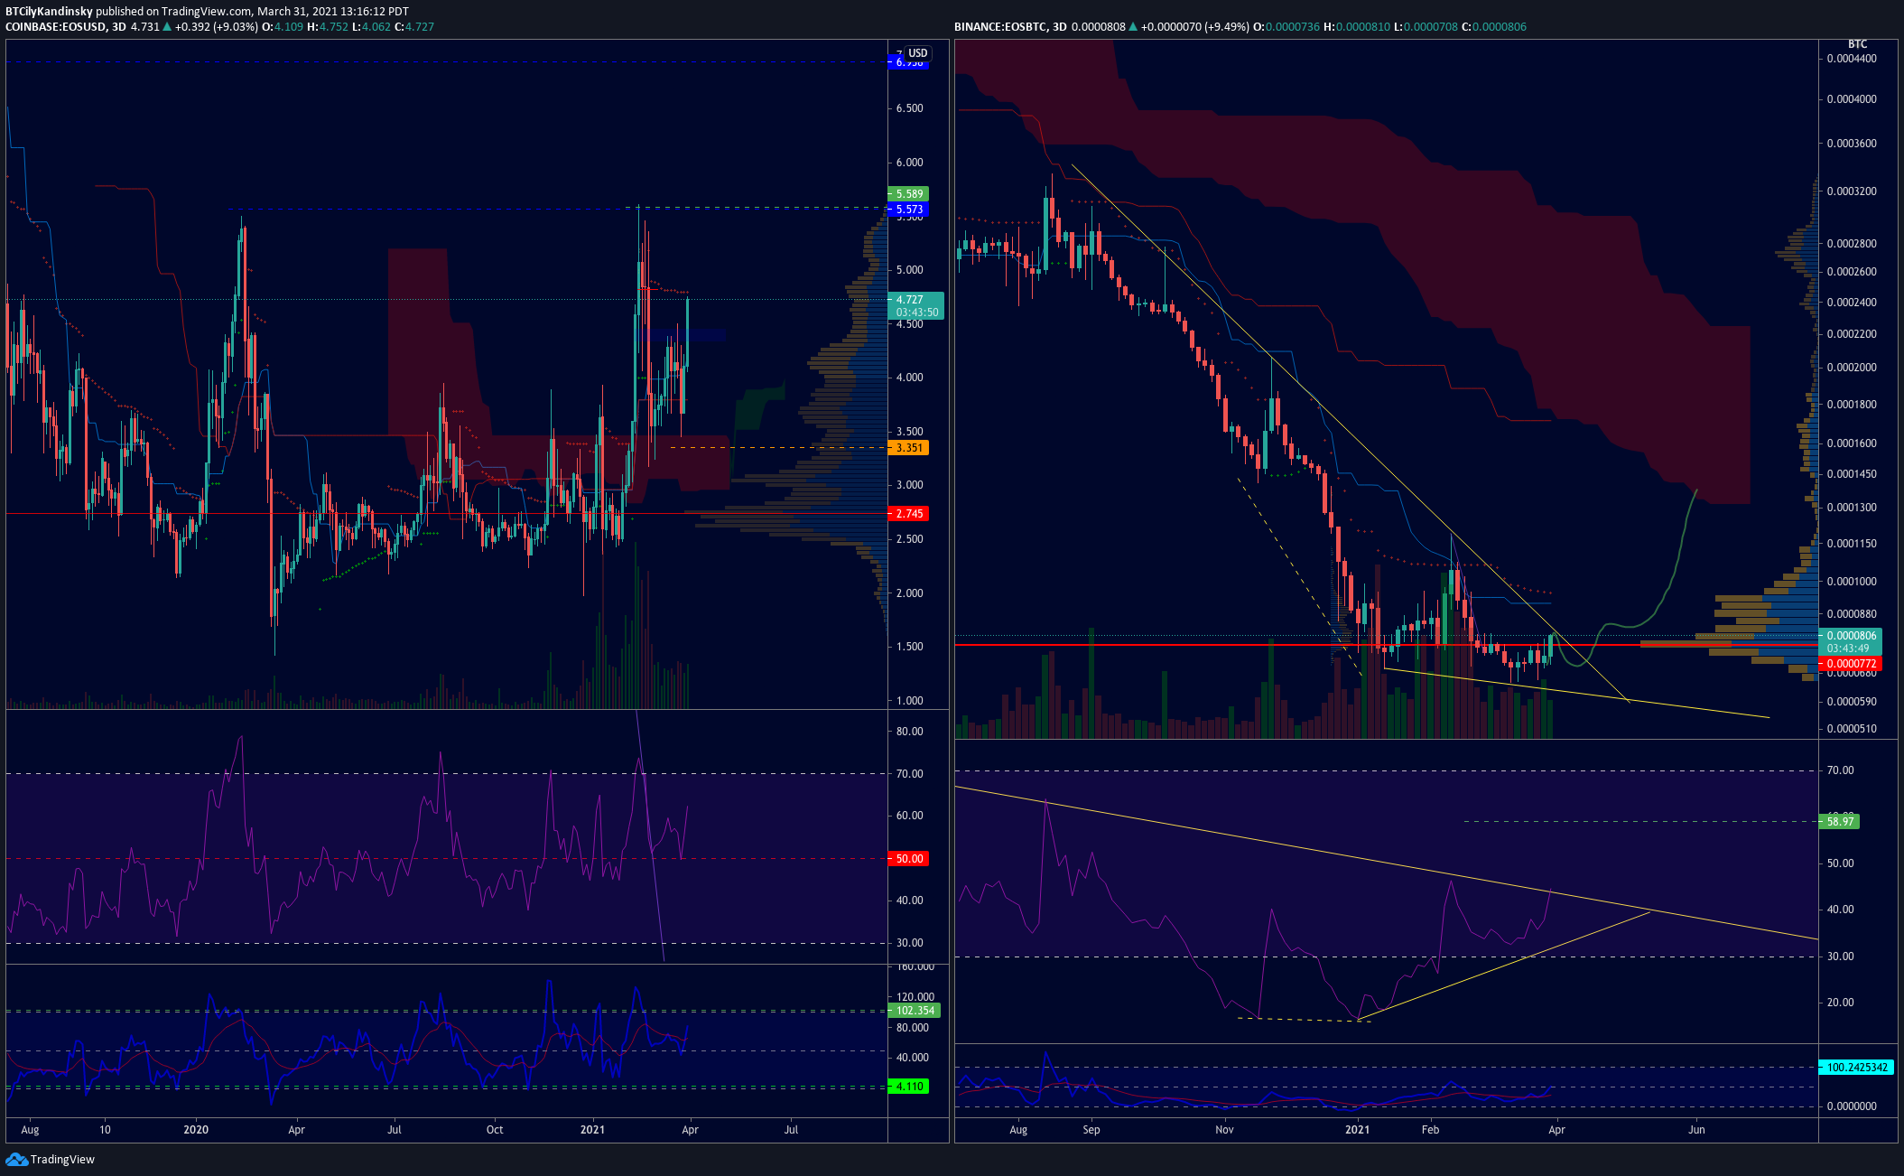
Task: Click the blue 5.573 price label
Action: (x=908, y=210)
